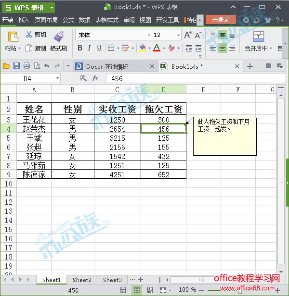Toggle Italic formatting

click(x=89, y=48)
